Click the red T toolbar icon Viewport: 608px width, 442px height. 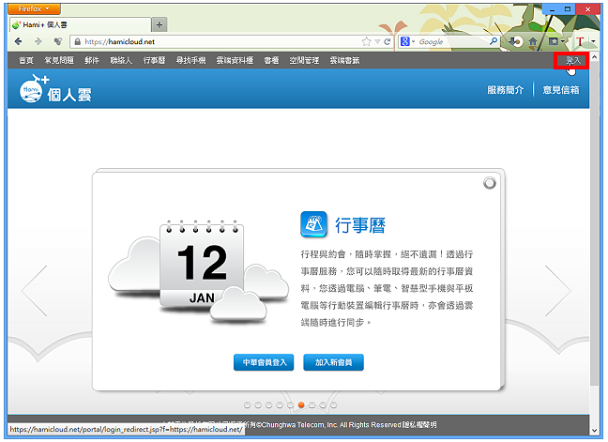(580, 41)
